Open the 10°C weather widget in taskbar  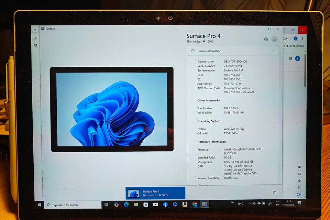pos(238,203)
